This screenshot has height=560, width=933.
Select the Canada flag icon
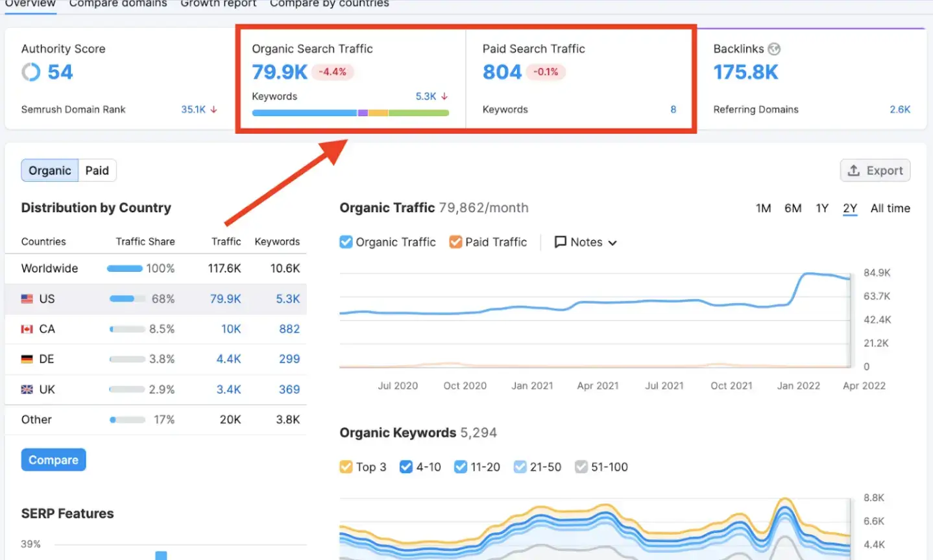coord(27,329)
